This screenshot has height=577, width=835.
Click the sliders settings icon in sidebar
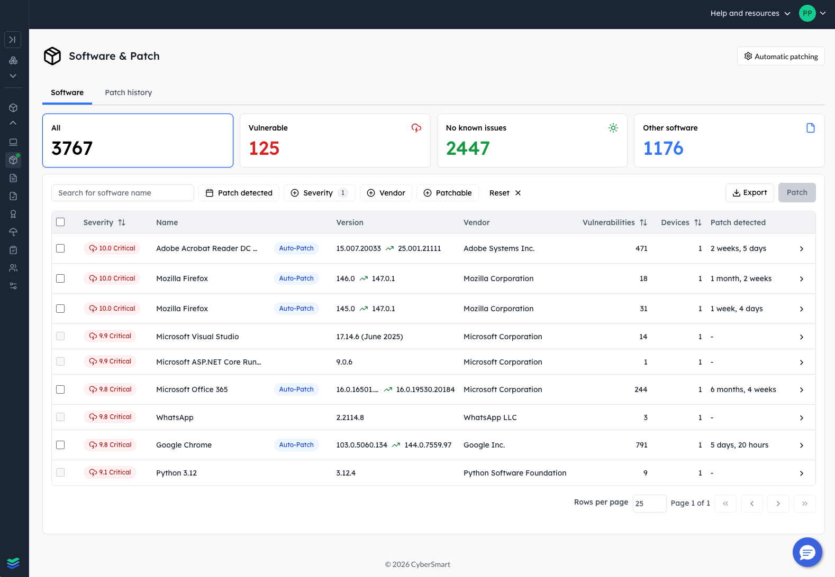click(13, 286)
